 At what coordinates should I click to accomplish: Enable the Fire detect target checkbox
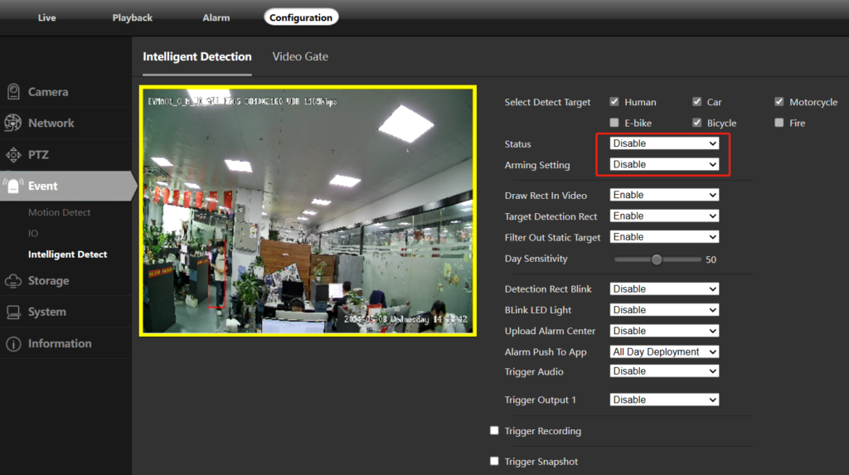(x=779, y=123)
